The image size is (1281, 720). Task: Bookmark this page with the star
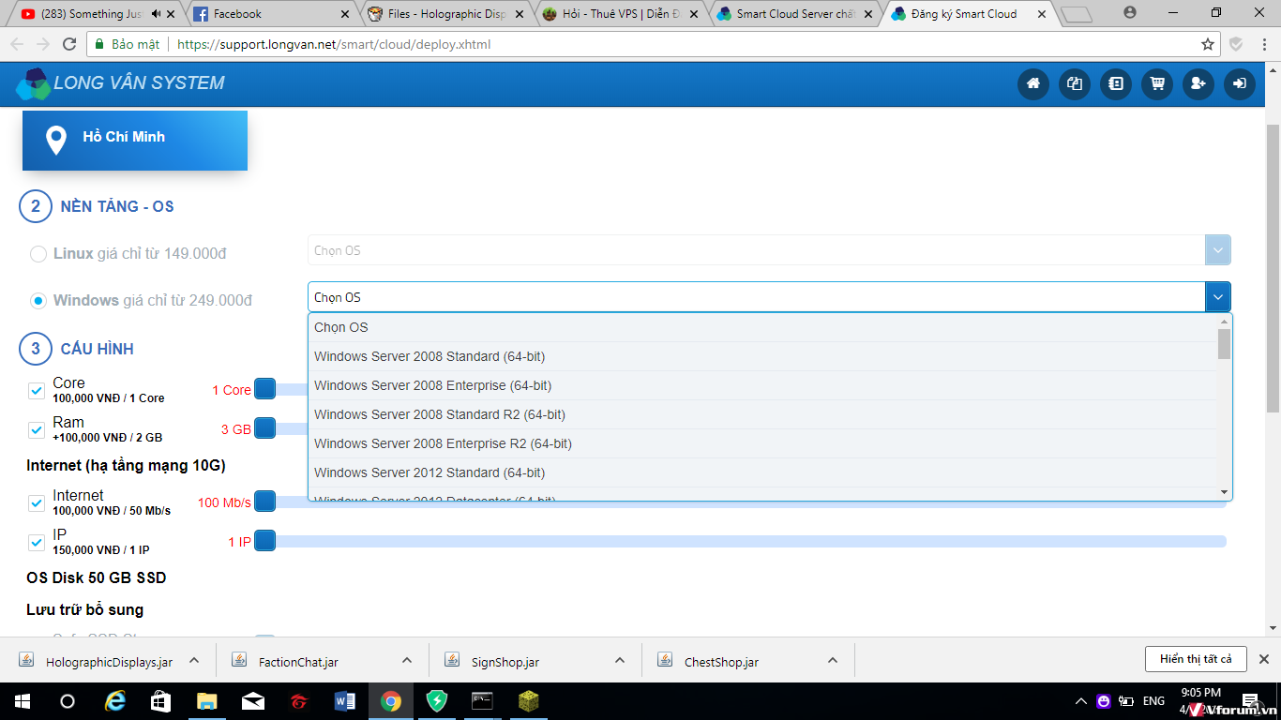(1208, 44)
